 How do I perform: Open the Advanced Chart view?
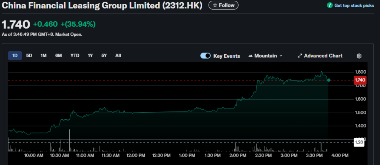(x=323, y=56)
